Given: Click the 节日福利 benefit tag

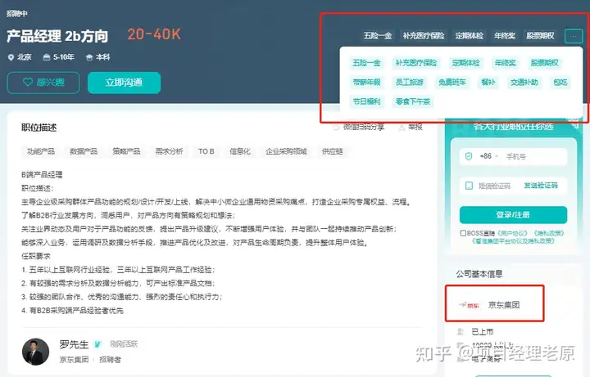Looking at the screenshot, I should coord(366,101).
